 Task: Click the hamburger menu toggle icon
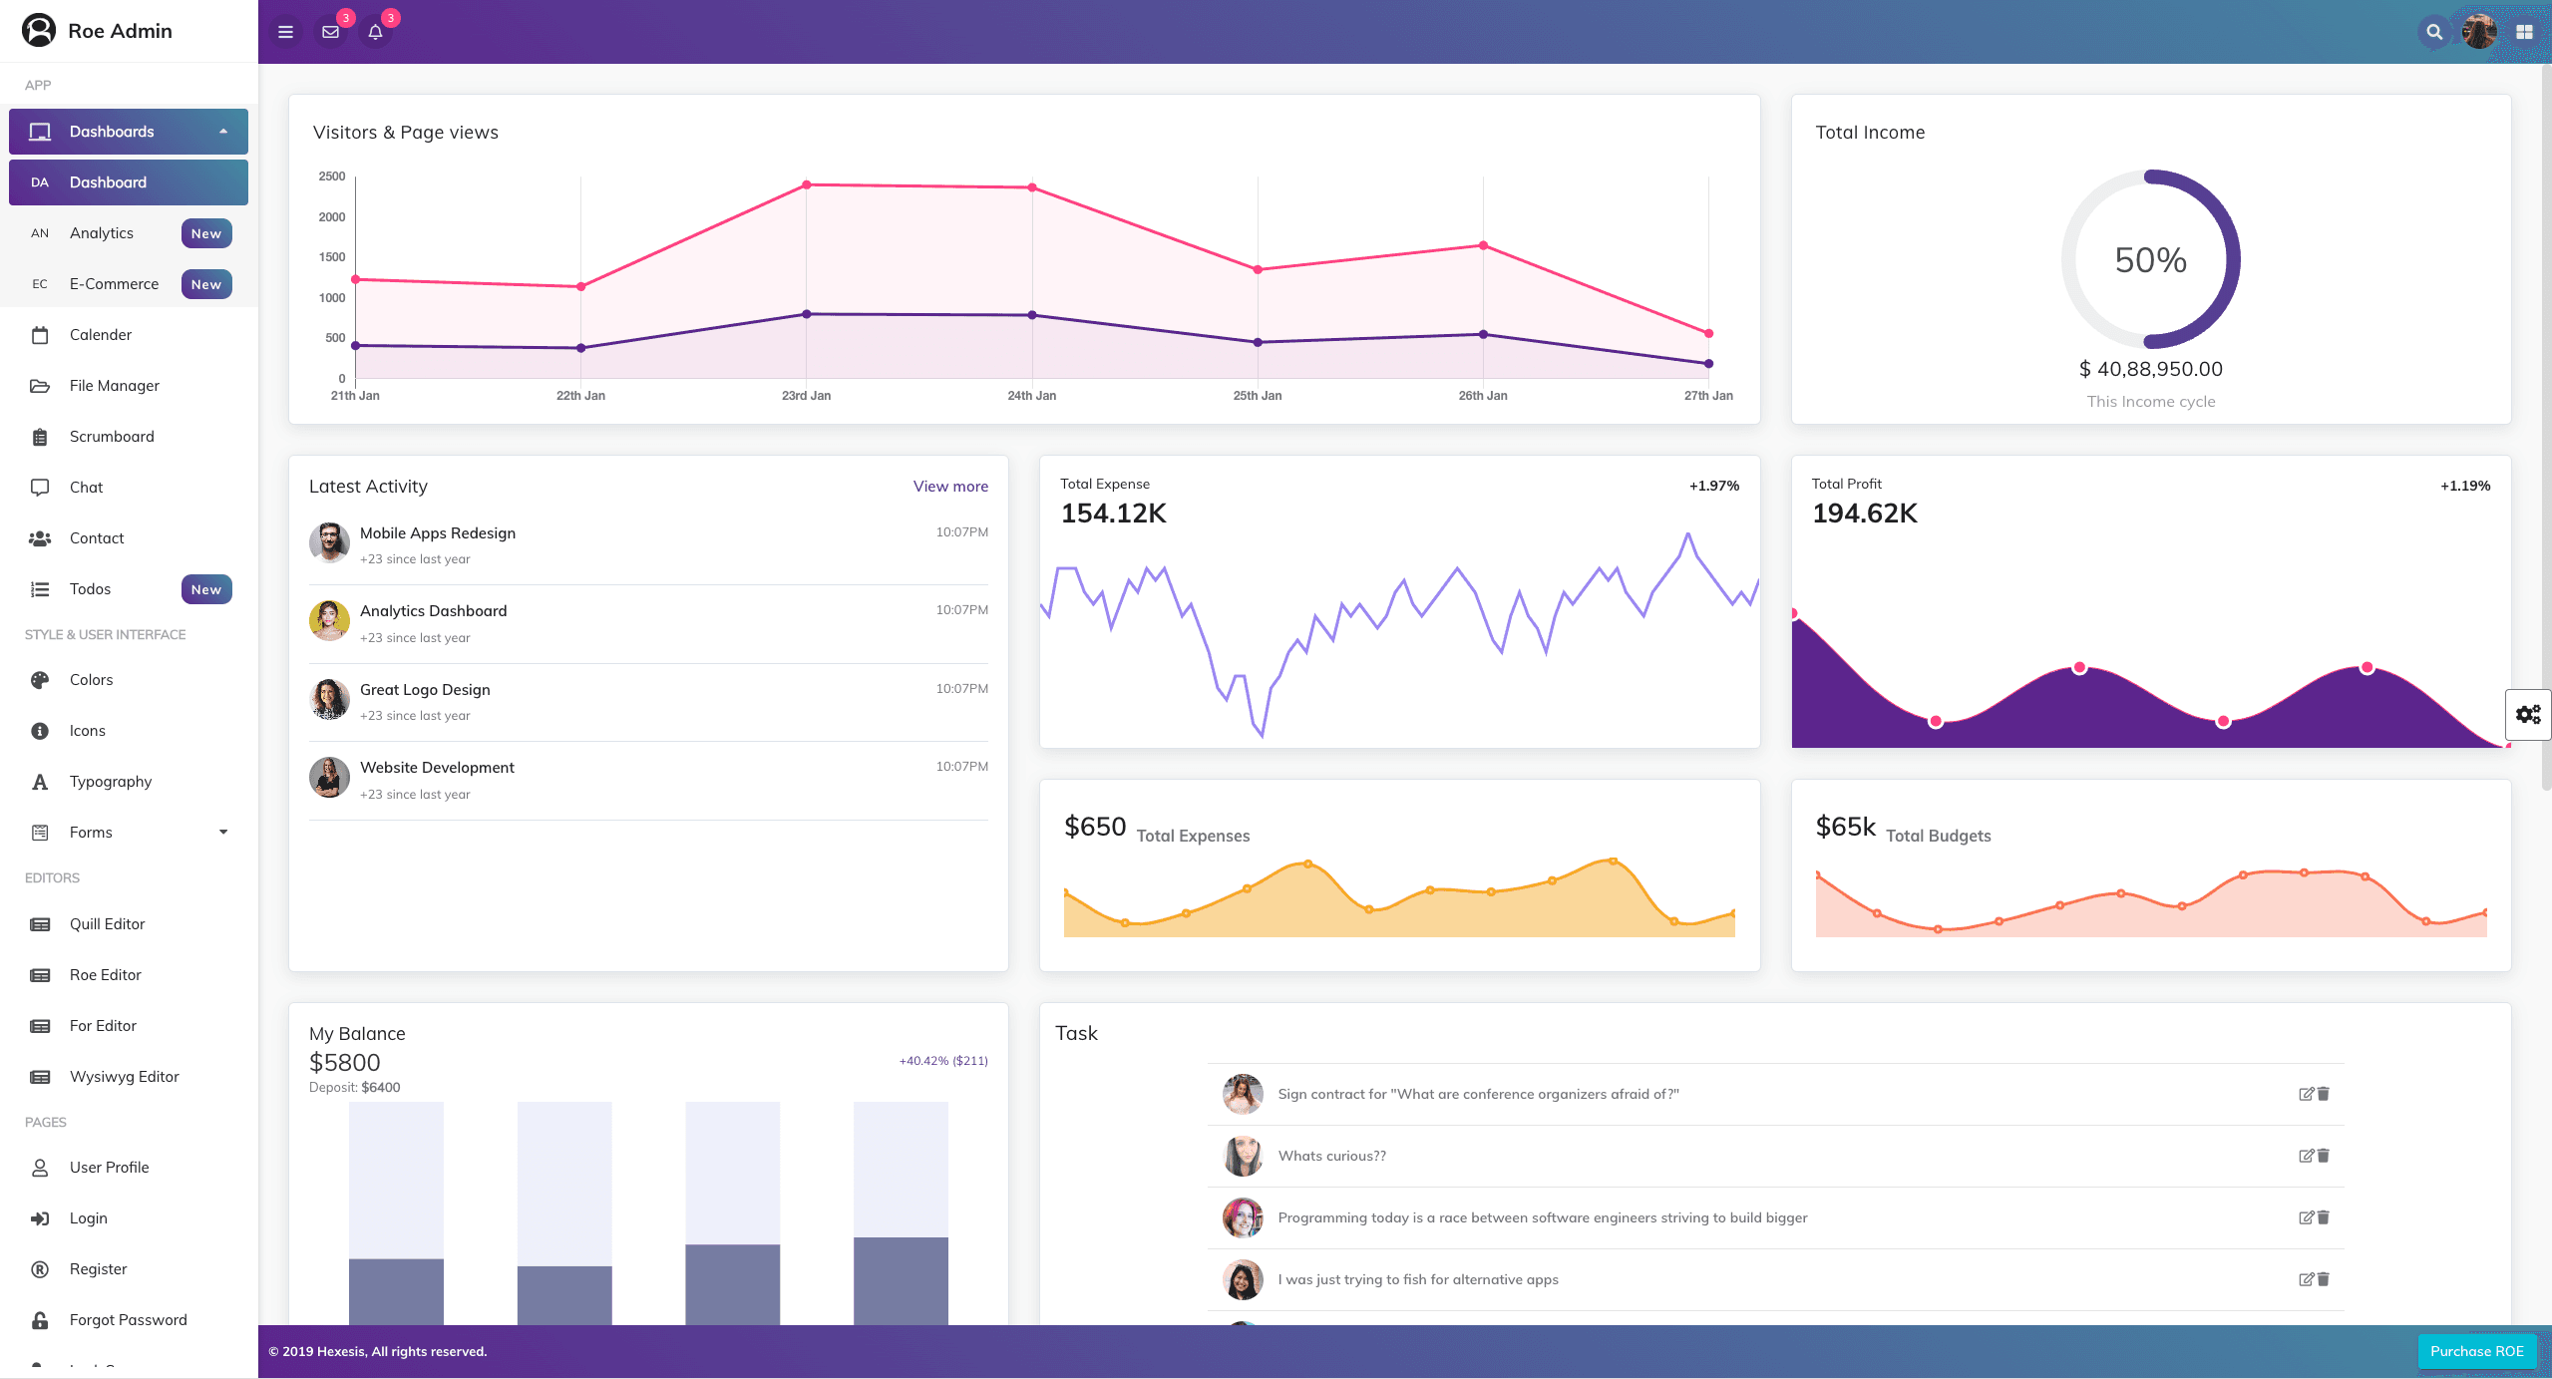coord(285,32)
